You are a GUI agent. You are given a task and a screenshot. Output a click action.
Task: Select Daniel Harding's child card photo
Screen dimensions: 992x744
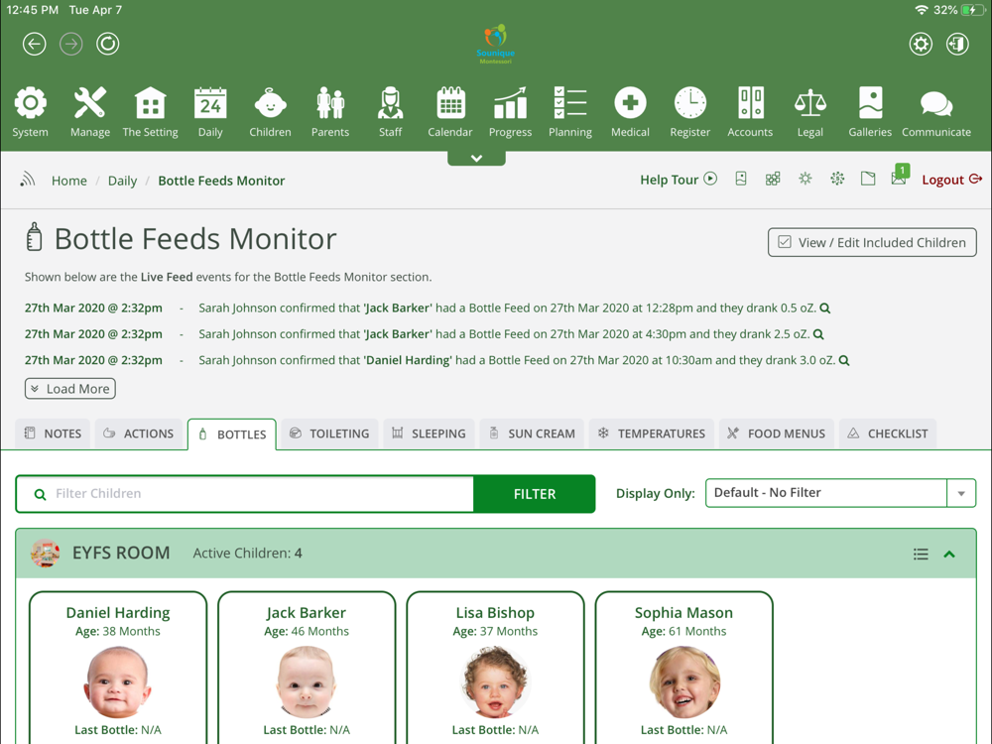(118, 682)
